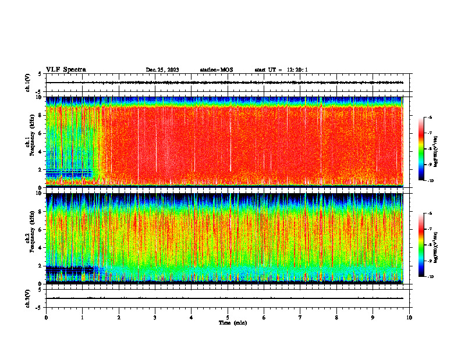Click the "5" tick on ch.1(V) axis

coord(40,74)
